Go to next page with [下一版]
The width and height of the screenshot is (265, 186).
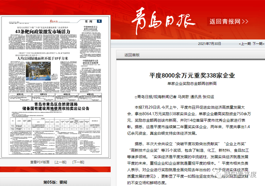pos(78,162)
